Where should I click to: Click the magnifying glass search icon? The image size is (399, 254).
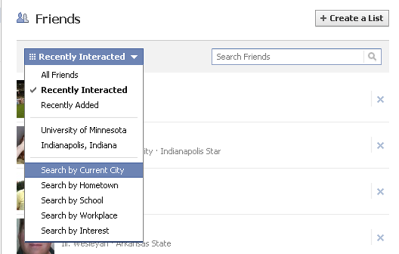(x=372, y=57)
